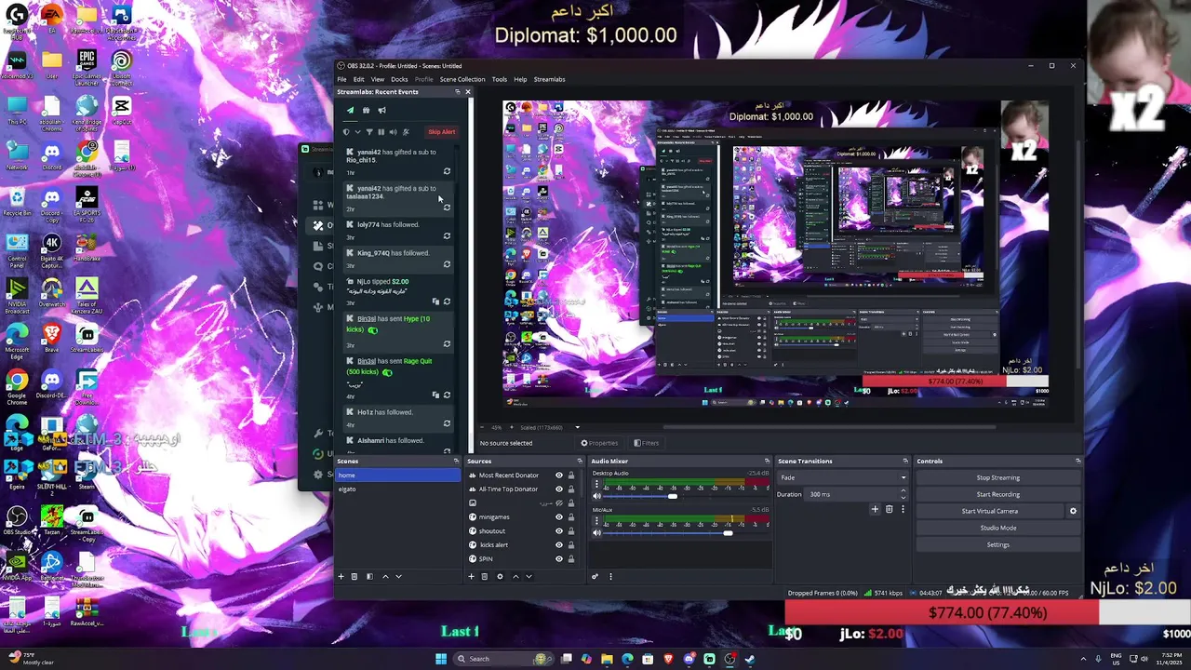Open the Fade transition dropdown
The width and height of the screenshot is (1191, 670).
pos(843,477)
